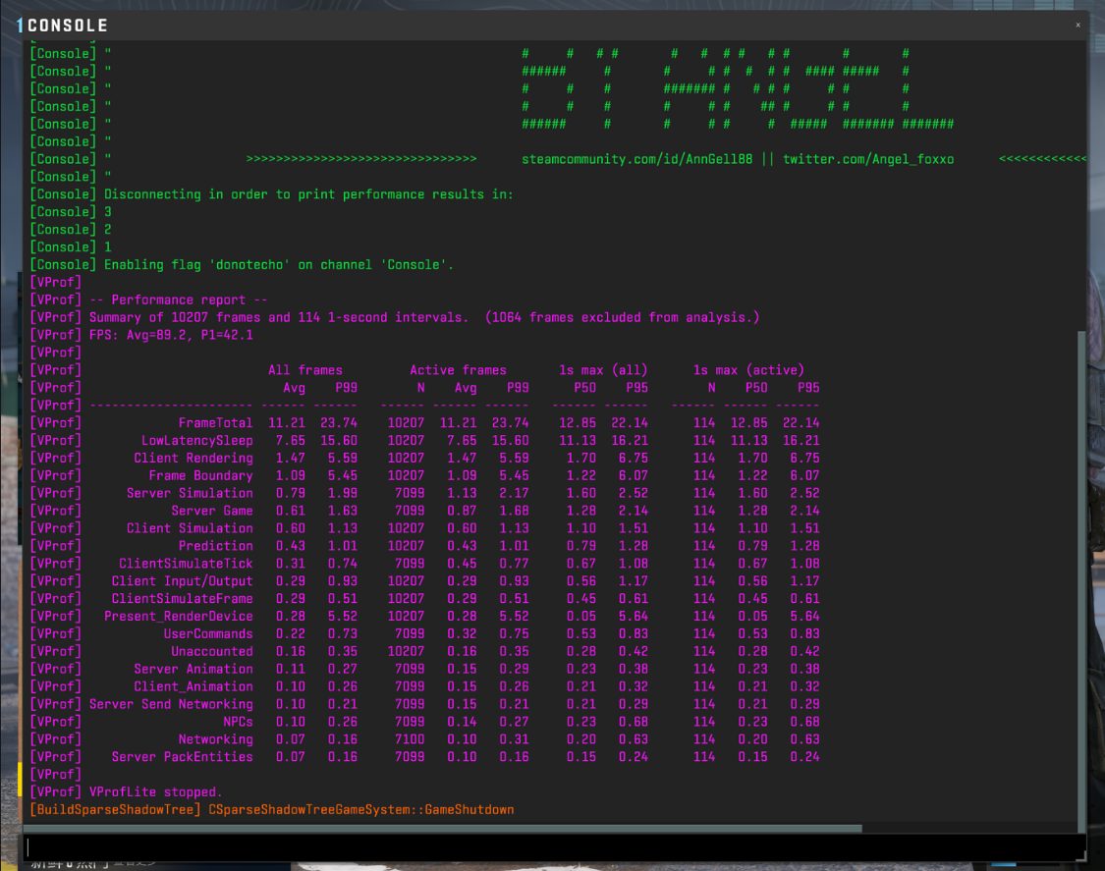Click the 'FPS: Avg=89.2, P1=42.1' line

tap(171, 335)
